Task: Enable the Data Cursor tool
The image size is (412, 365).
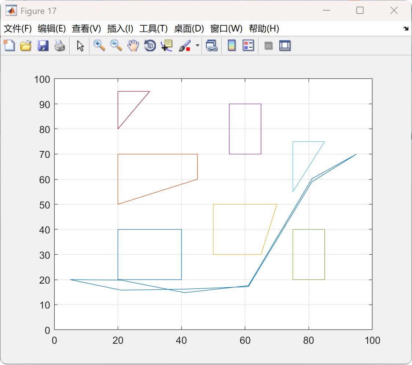Action: point(167,46)
